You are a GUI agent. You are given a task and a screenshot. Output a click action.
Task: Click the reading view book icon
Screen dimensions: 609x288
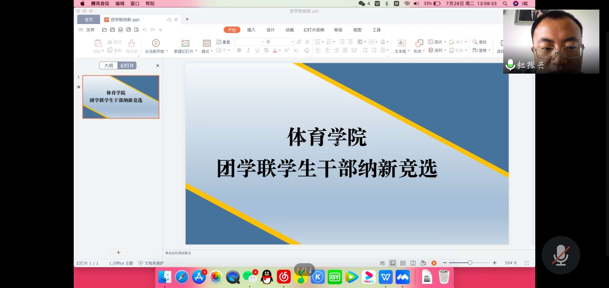point(413,263)
